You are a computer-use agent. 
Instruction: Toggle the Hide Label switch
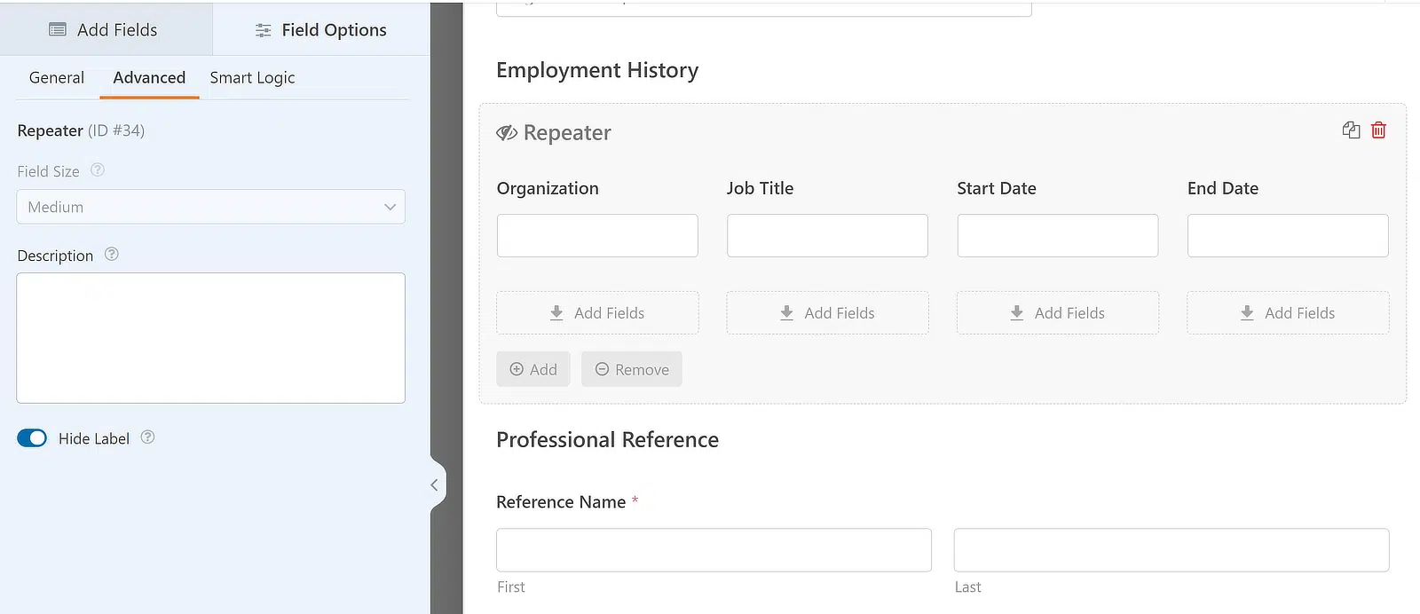coord(32,438)
